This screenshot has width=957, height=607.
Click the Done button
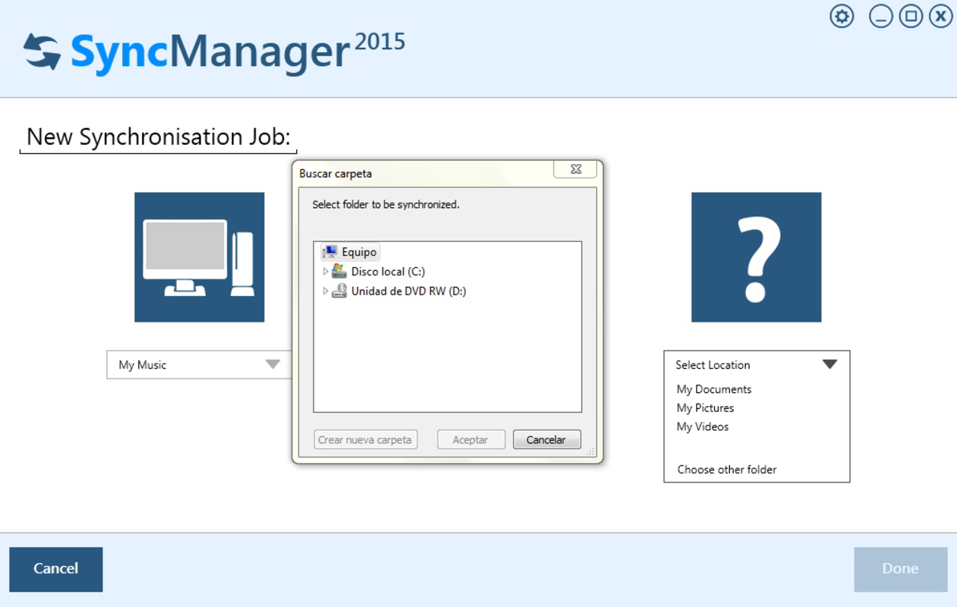coord(901,568)
